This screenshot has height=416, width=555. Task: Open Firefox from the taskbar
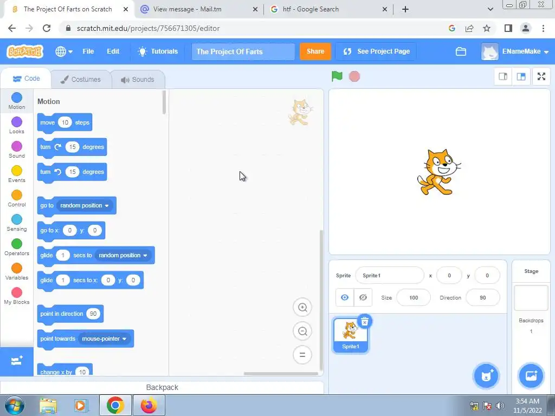tap(149, 405)
